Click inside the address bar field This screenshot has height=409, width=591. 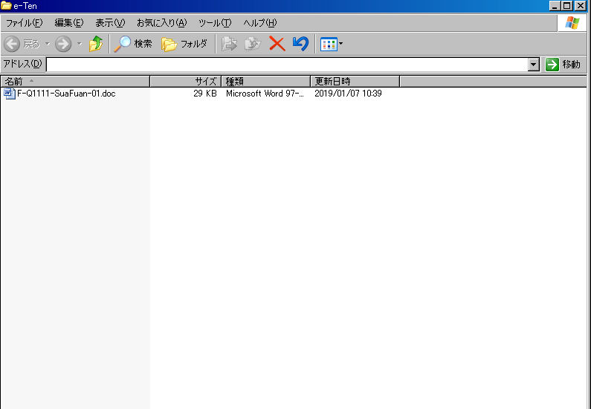click(287, 65)
